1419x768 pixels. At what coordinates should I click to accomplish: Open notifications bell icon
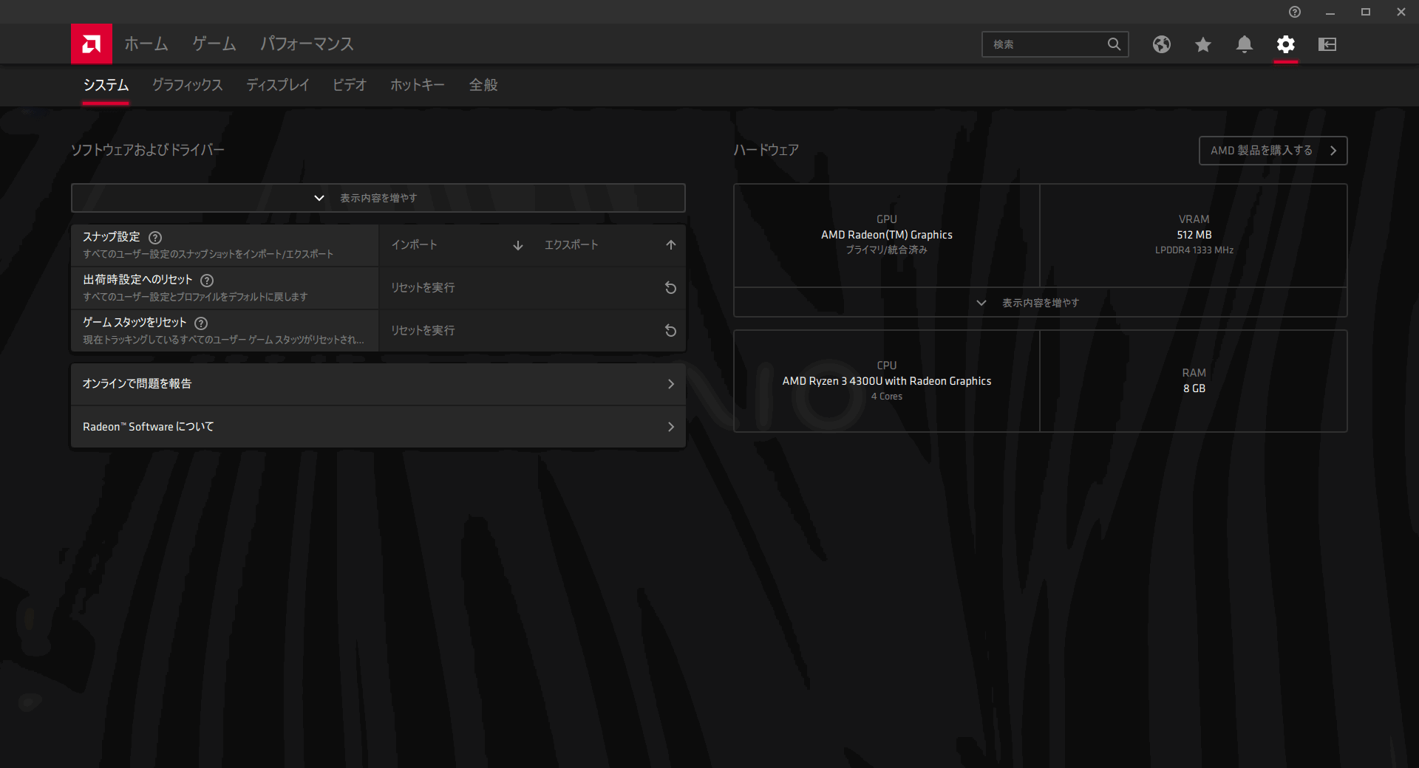tap(1245, 44)
